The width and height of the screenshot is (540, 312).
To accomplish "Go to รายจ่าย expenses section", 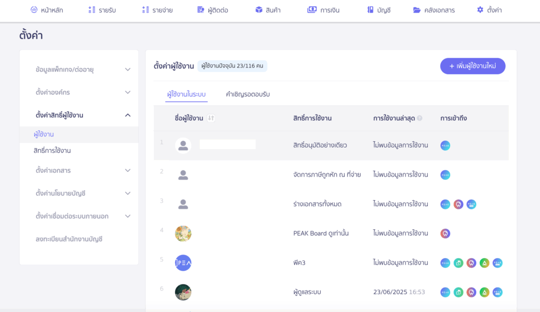I will [157, 10].
